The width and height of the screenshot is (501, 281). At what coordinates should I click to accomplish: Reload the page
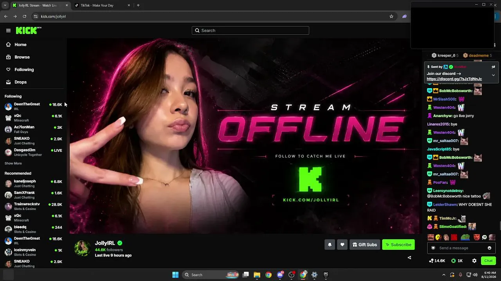(24, 16)
